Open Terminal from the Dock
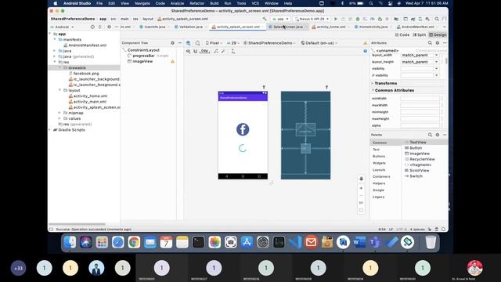The width and height of the screenshot is (501, 282). click(x=198, y=242)
